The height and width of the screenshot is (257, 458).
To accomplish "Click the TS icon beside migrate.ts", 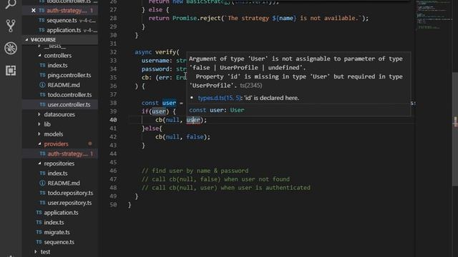I will pyautogui.click(x=39, y=232).
